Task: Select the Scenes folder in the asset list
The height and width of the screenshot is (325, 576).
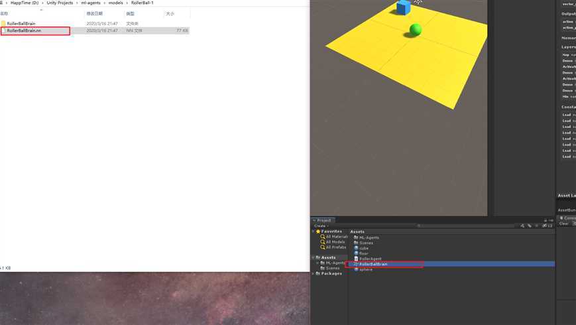Action: 363,243
